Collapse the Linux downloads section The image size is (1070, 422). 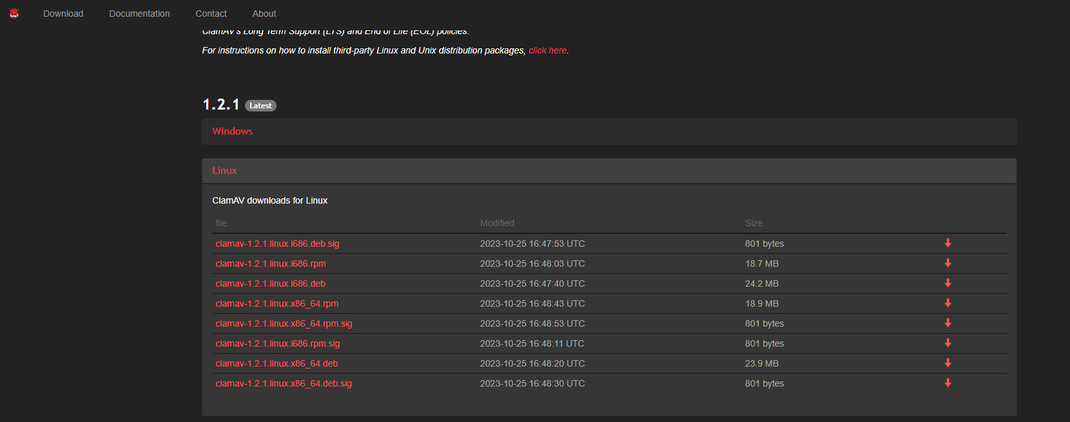pyautogui.click(x=609, y=171)
